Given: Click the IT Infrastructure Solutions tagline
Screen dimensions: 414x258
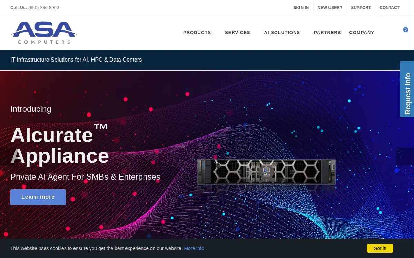Looking at the screenshot, I should 76,60.
